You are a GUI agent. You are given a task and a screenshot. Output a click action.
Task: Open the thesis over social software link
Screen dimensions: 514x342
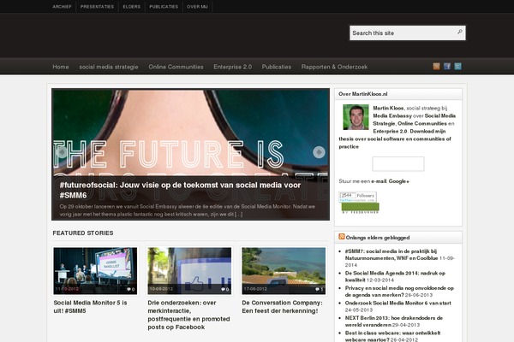pos(395,139)
